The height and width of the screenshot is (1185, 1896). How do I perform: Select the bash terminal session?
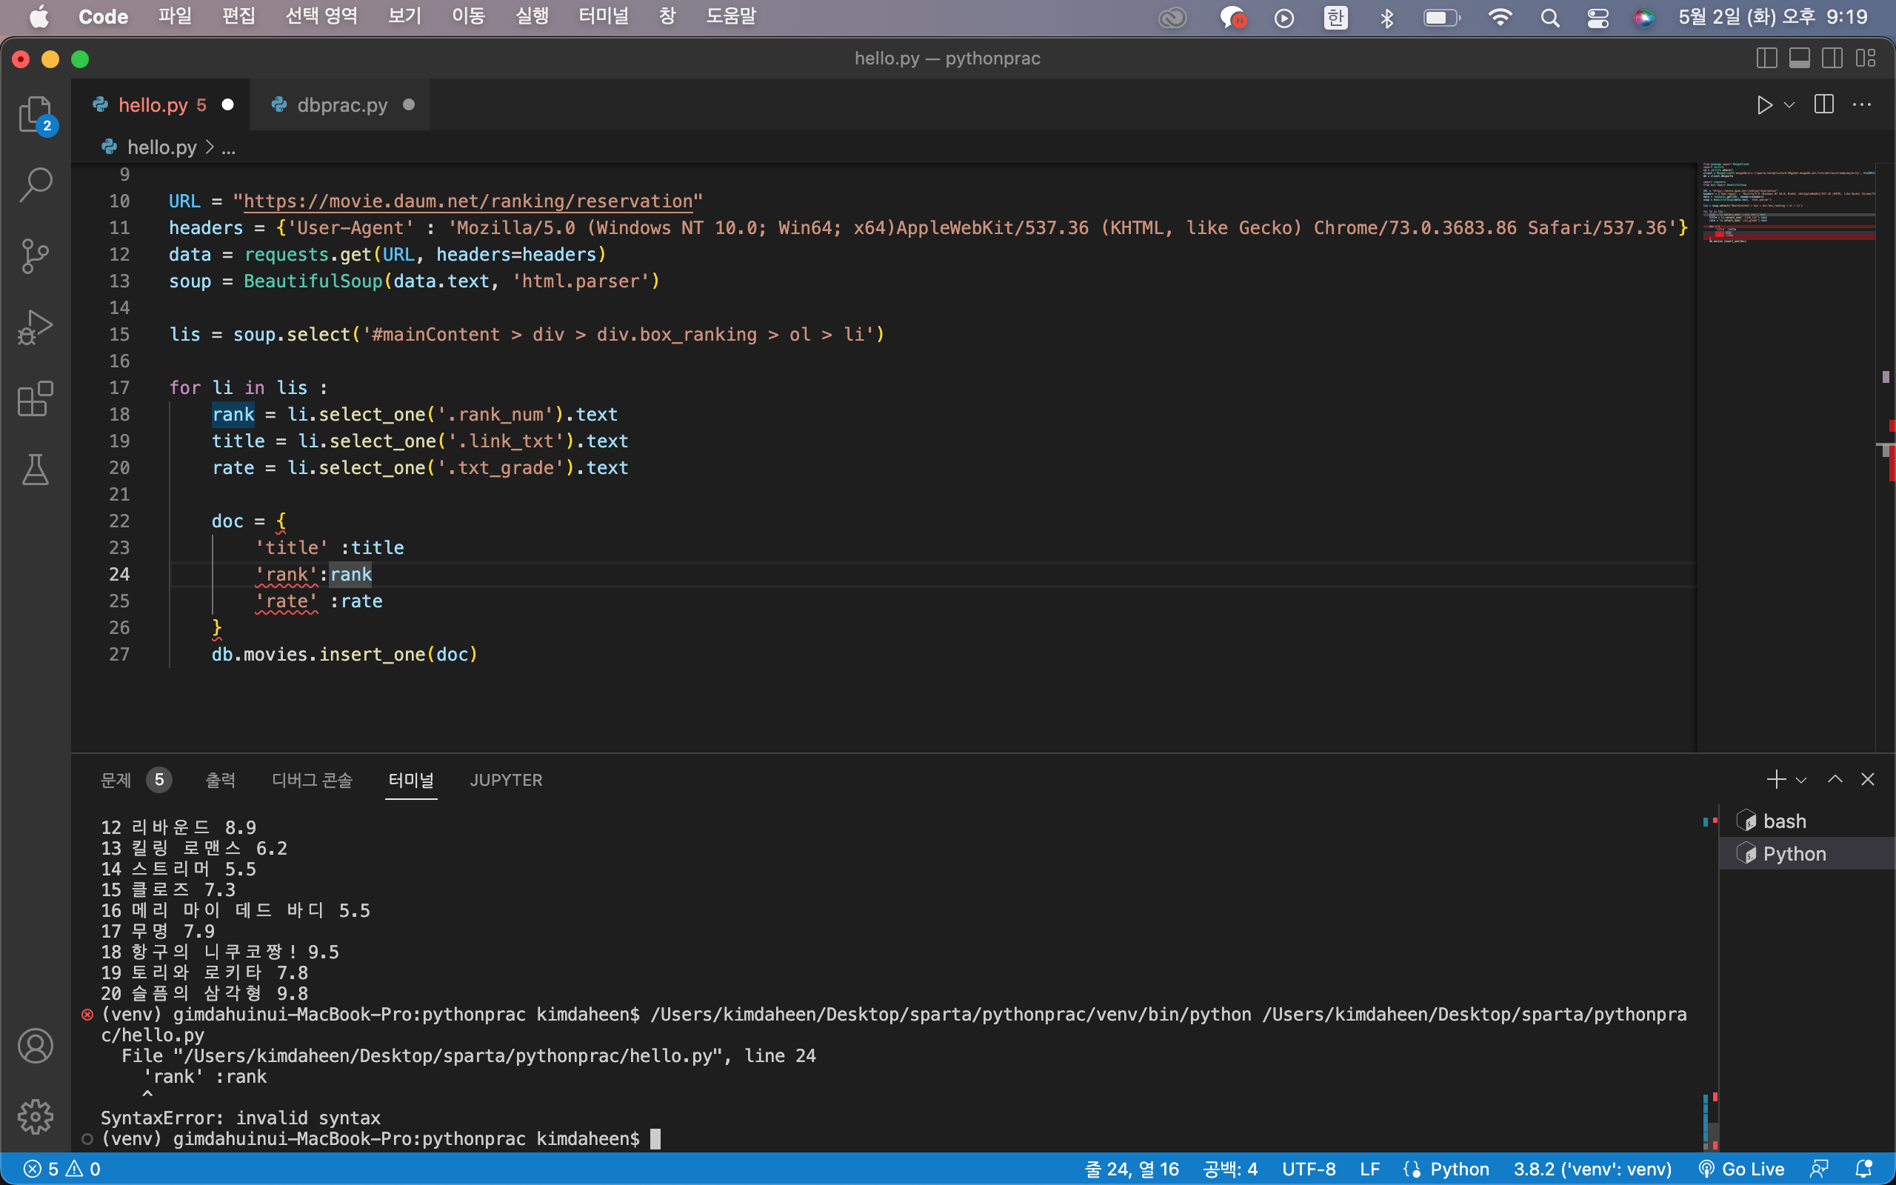1806,821
